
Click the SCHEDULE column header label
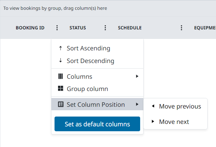coord(130,28)
